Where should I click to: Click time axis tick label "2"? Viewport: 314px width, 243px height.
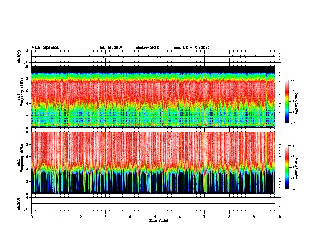click(81, 217)
